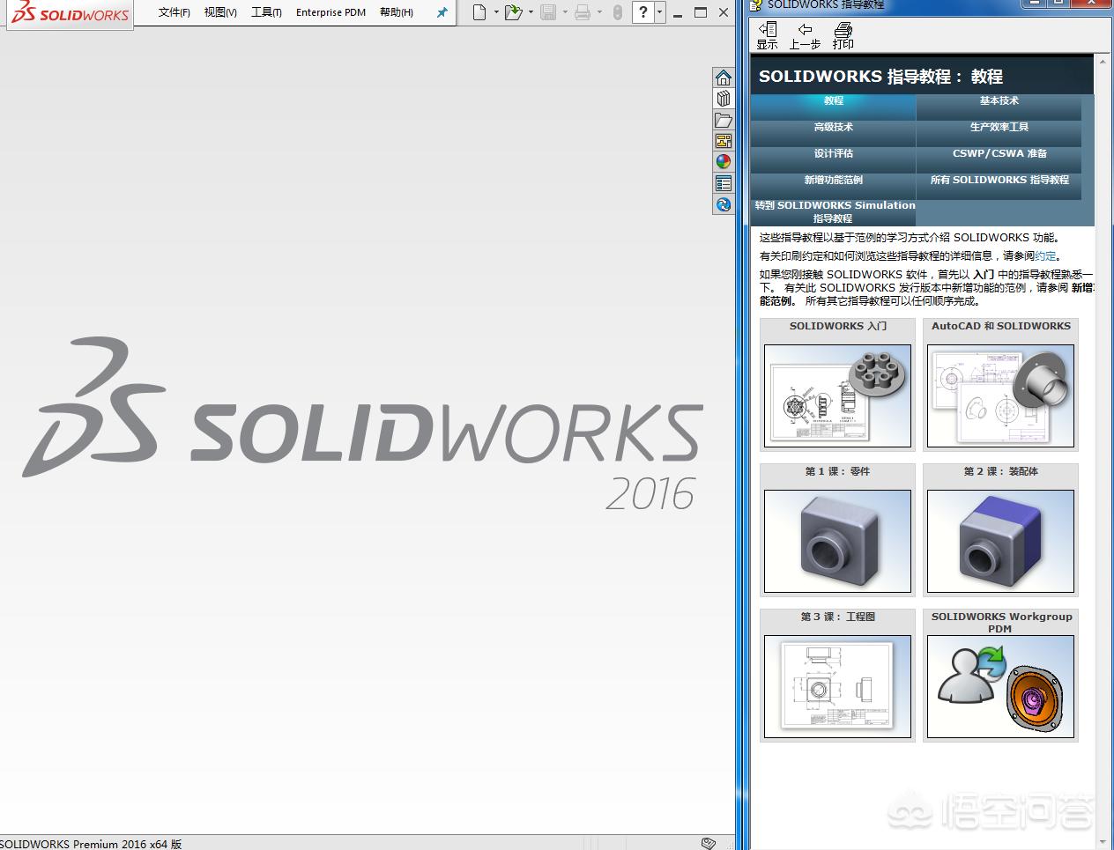Maximize the SOLIDWORKS main window
This screenshot has width=1114, height=850.
(701, 12)
